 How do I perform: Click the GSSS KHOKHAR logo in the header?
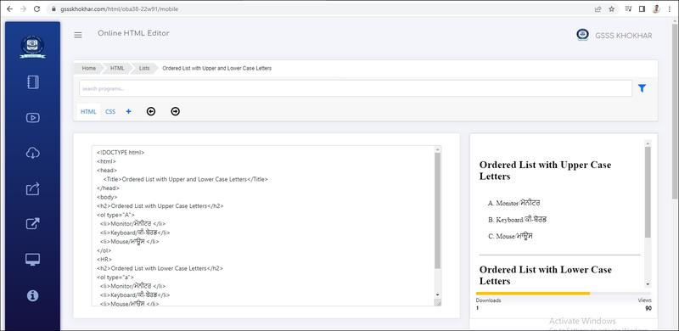pyautogui.click(x=582, y=35)
